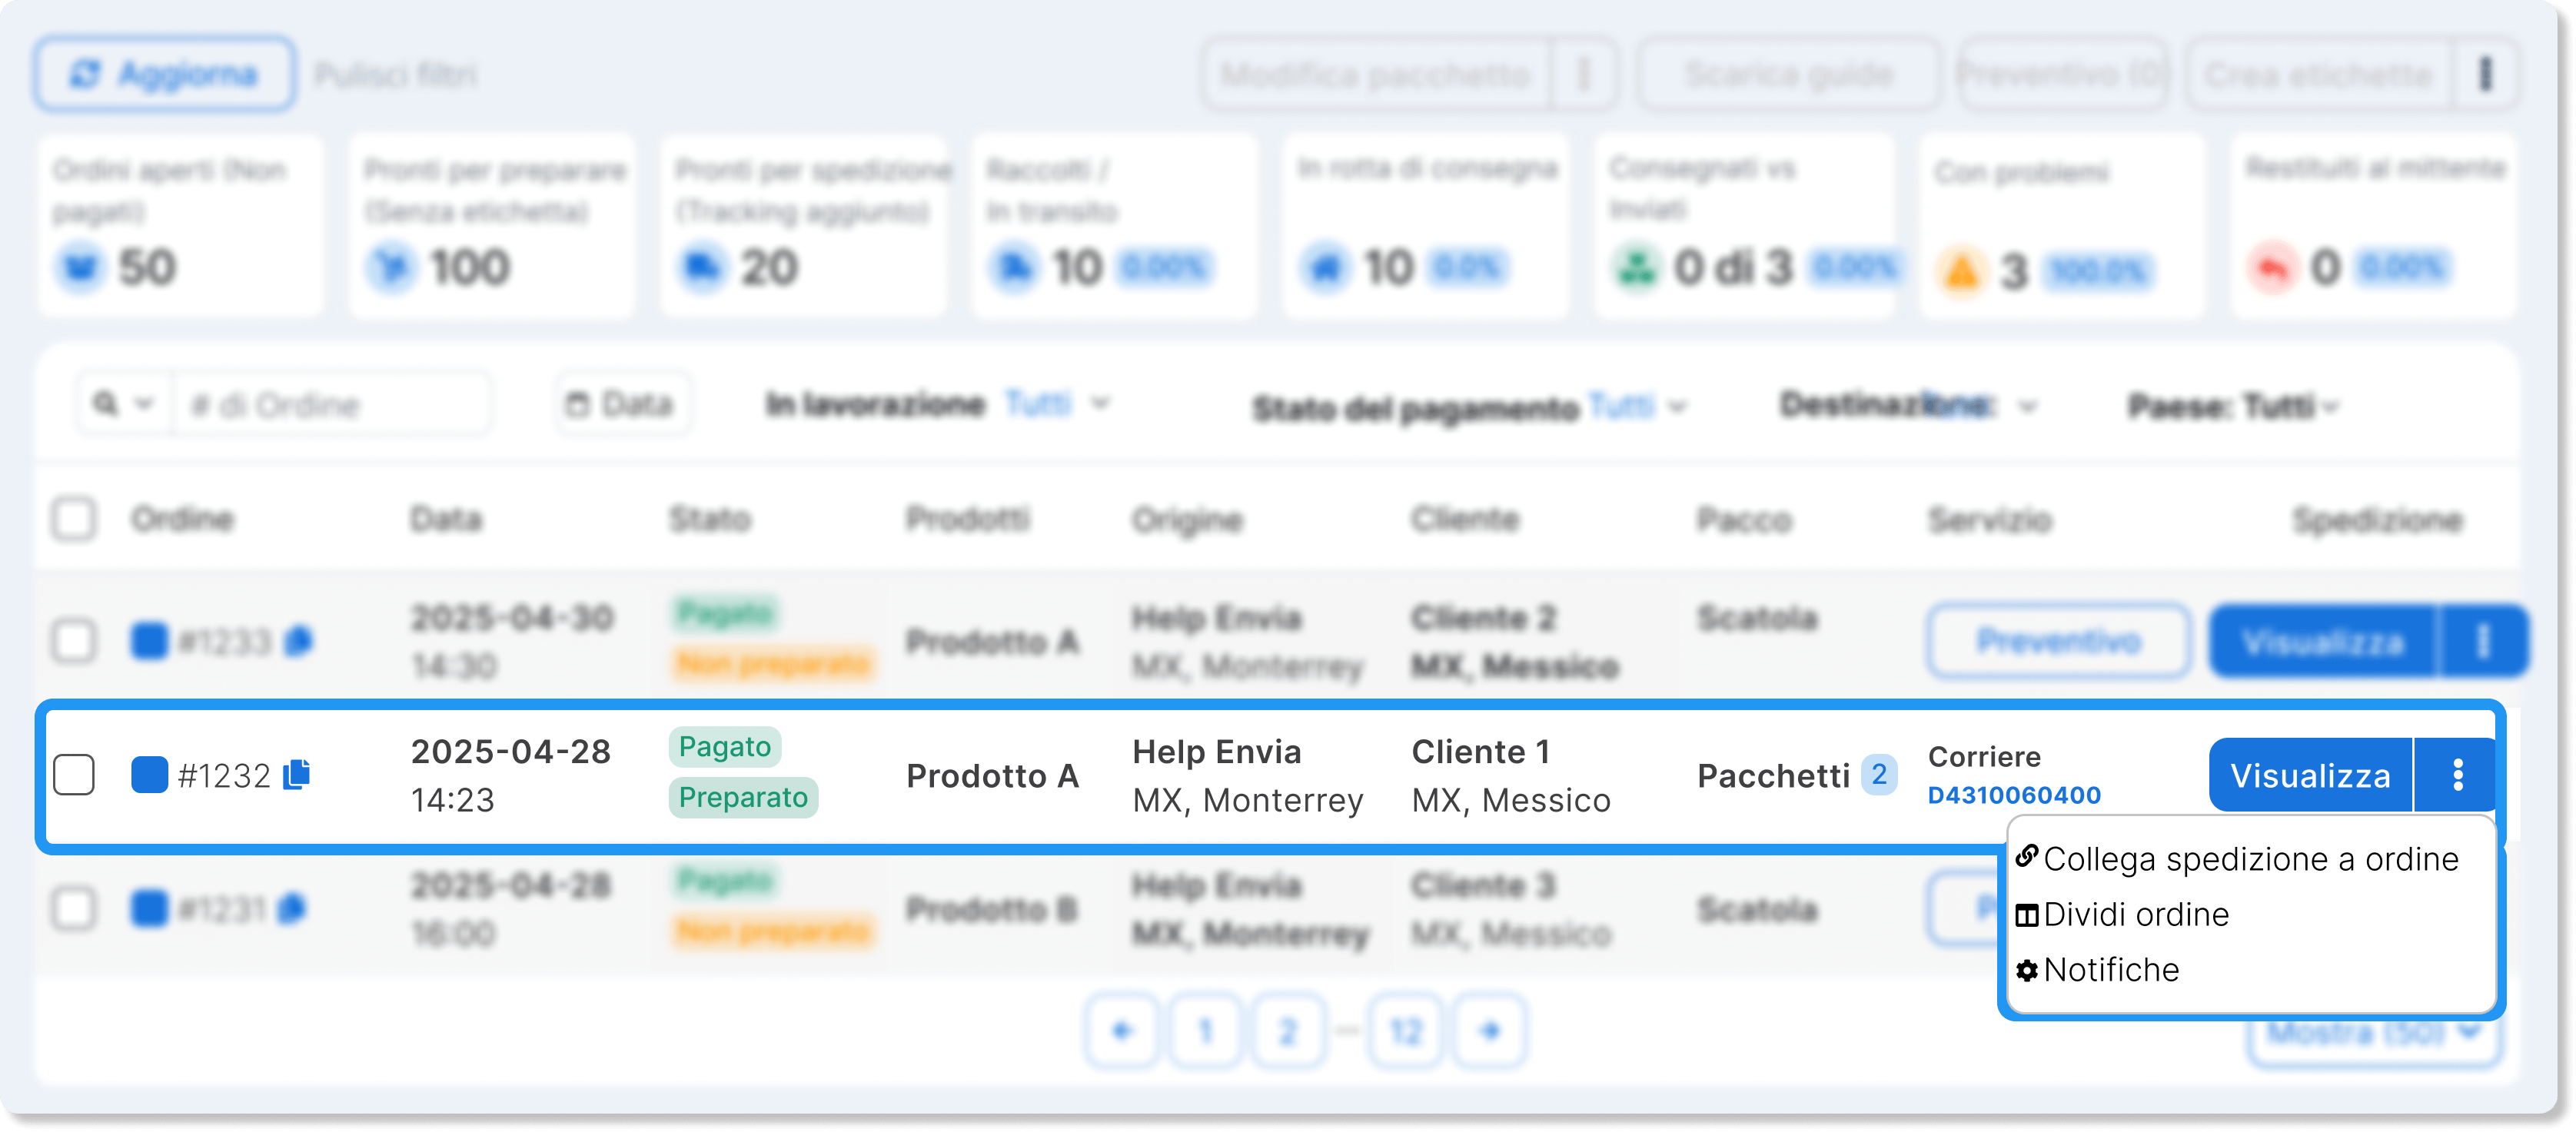
Task: Click the blue square icon of order #1232
Action: click(149, 775)
